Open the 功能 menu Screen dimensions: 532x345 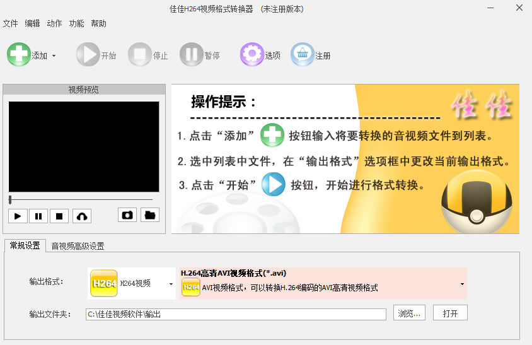point(76,23)
